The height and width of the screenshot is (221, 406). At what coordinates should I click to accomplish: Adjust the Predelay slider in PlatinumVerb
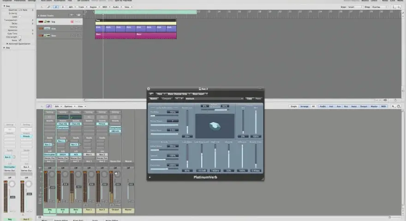click(x=164, y=116)
